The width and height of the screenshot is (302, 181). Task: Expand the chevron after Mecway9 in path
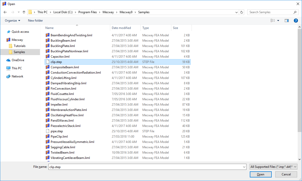pyautogui.click(x=135, y=12)
